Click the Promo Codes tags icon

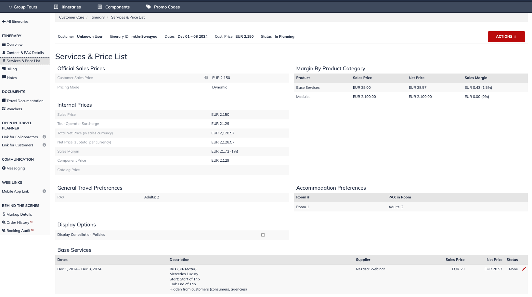click(x=149, y=7)
